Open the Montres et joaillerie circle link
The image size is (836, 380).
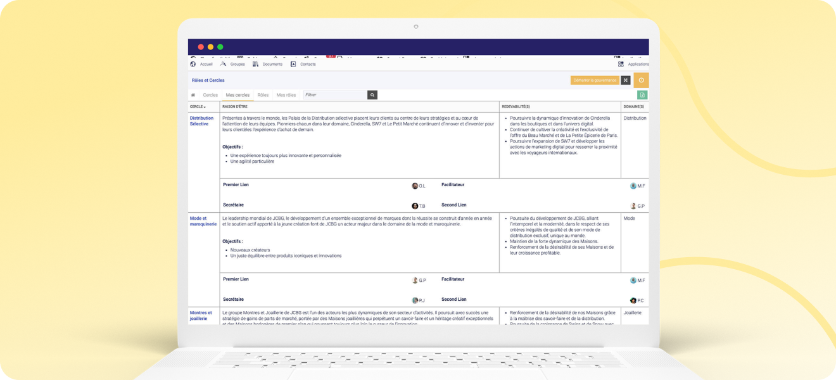pos(201,315)
